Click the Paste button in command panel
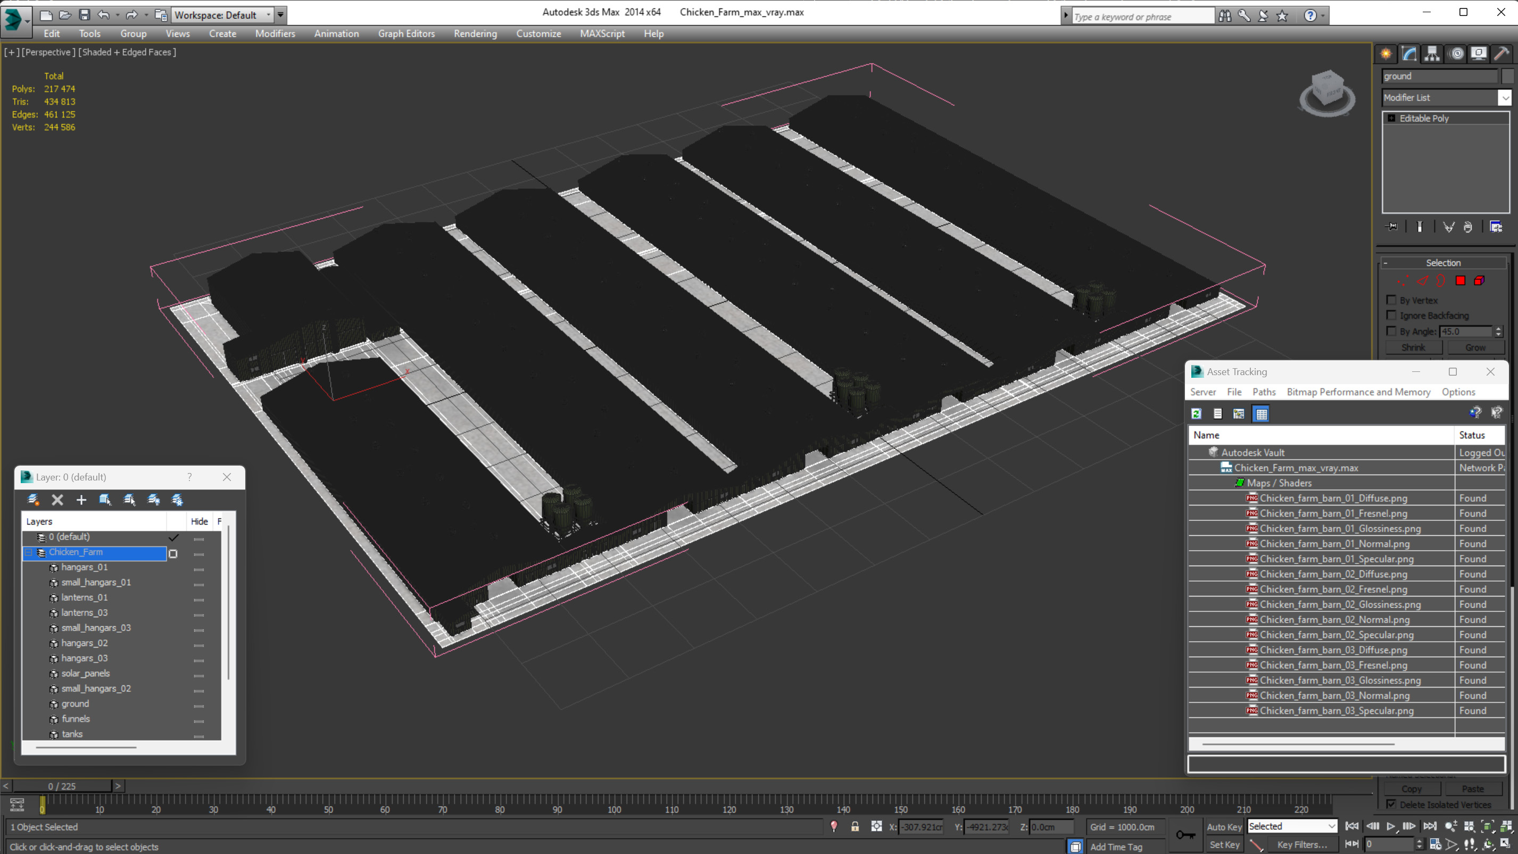The width and height of the screenshot is (1518, 854). coord(1473,789)
